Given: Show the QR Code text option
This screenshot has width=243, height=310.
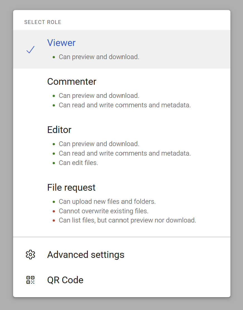Looking at the screenshot, I should click(x=65, y=280).
